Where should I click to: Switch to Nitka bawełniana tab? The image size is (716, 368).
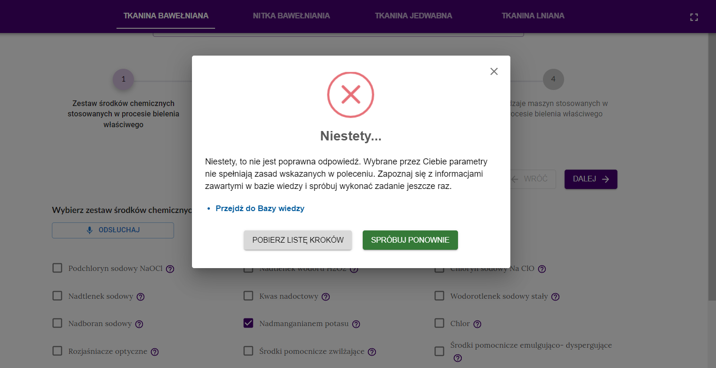pyautogui.click(x=291, y=16)
